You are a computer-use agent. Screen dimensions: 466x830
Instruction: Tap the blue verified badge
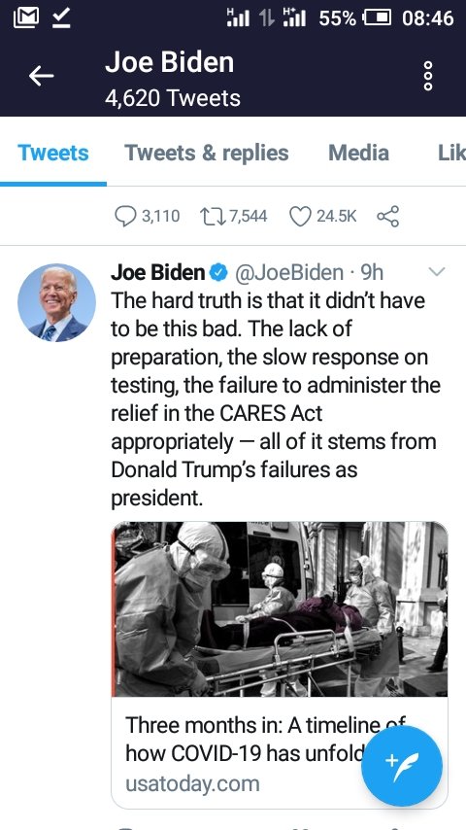(218, 273)
